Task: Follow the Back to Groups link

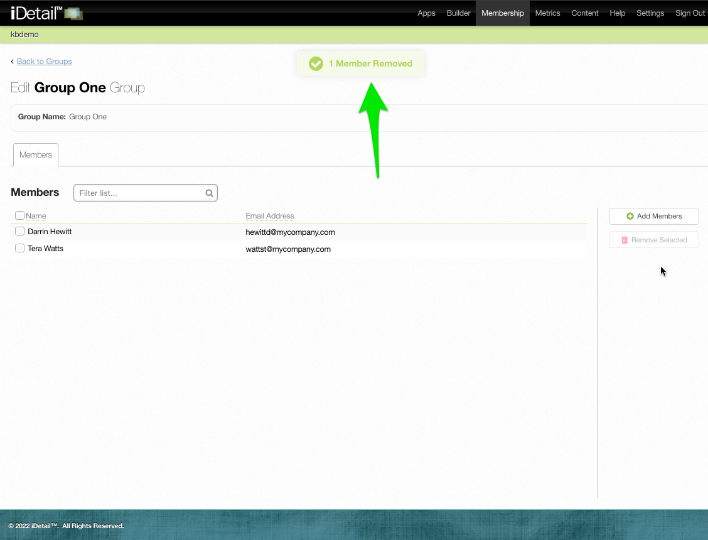Action: point(44,62)
